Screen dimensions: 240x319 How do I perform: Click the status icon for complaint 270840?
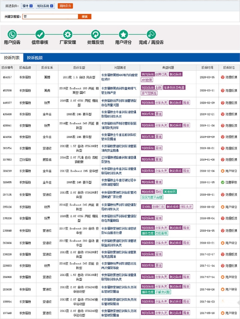pyautogui.click(x=223, y=230)
